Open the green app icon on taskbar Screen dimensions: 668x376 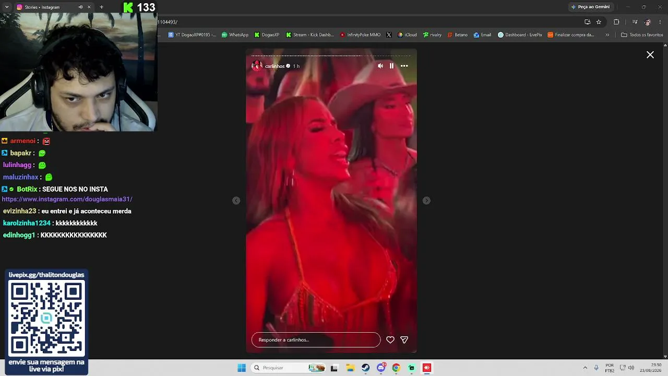click(412, 368)
